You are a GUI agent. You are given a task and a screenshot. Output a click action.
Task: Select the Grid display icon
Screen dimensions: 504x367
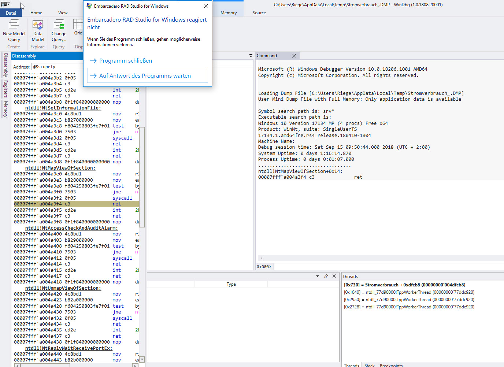78,24
